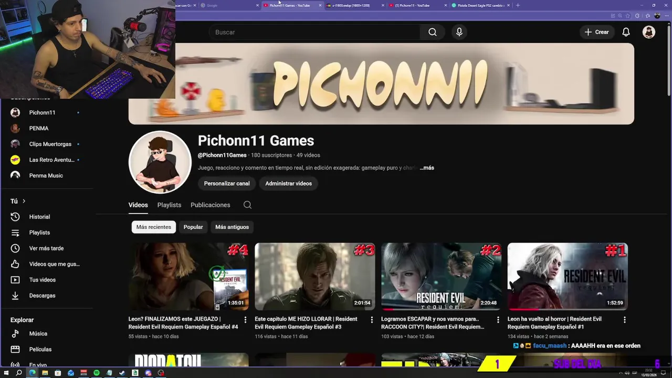The image size is (672, 378).
Task: Open Resident Evil Requiem #2 thumbnail
Action: (x=442, y=276)
